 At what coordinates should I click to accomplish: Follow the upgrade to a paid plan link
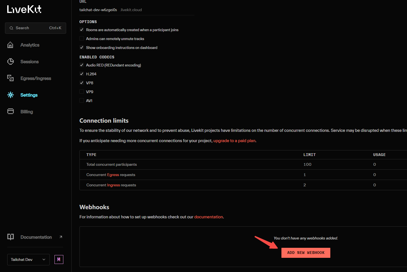click(x=234, y=141)
